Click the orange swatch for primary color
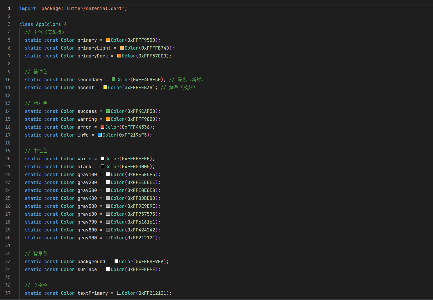This screenshot has width=433, height=300. (x=108, y=40)
